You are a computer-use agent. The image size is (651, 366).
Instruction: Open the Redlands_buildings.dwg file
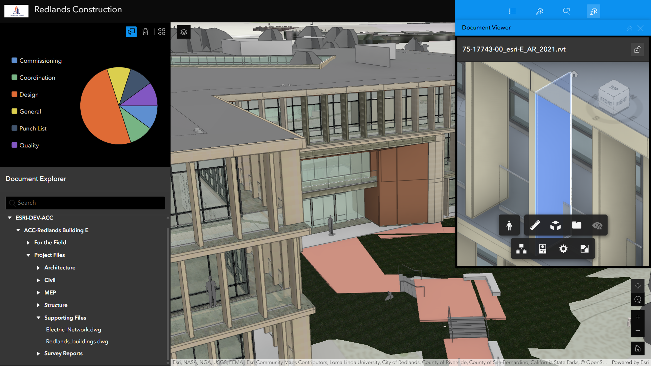coord(77,342)
